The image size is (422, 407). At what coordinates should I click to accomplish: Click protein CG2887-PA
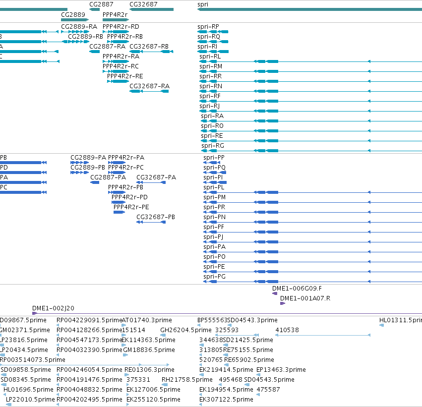tap(108, 177)
